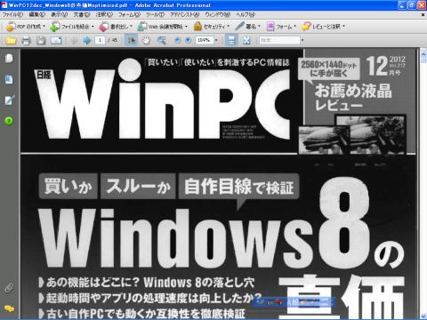This screenshot has width=427, height=320.
Task: Activate the Select tool cursor icon
Action: pos(131,40)
